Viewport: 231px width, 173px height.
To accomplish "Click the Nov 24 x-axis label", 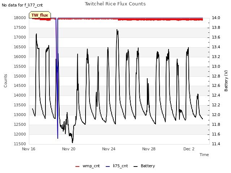I will click(109, 149).
